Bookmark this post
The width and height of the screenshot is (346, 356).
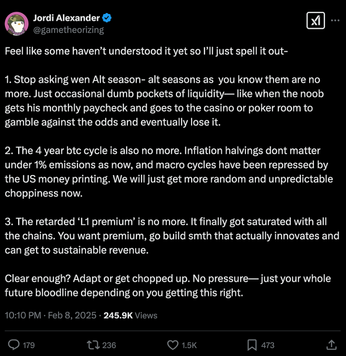click(x=252, y=345)
